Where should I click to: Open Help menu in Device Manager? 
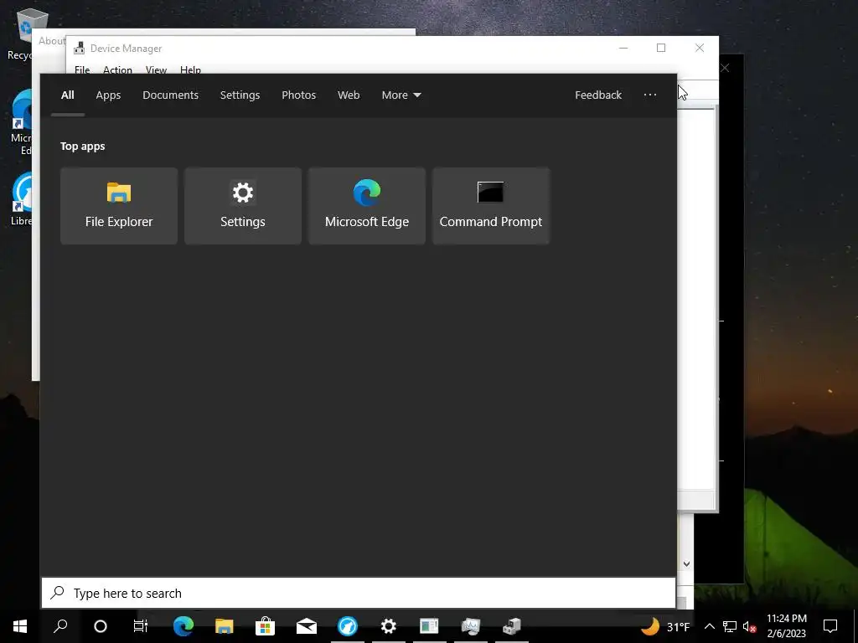point(190,69)
